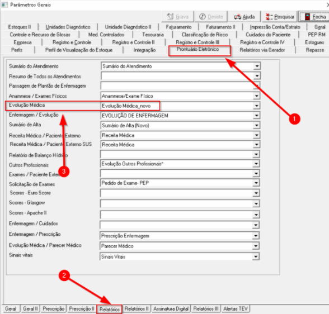Expand Evolução Médica / Parecer Médico dropdown
The image size is (329, 314).
(256, 246)
